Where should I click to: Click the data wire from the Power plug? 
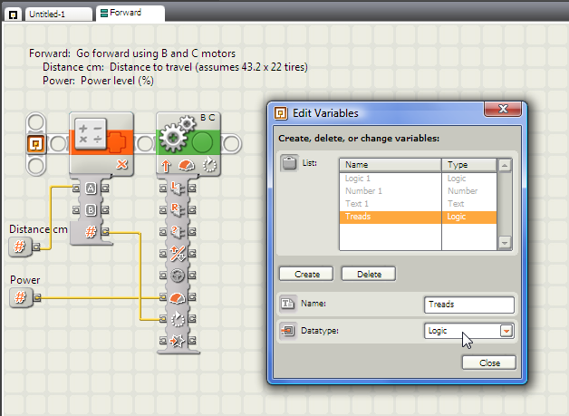(x=98, y=298)
